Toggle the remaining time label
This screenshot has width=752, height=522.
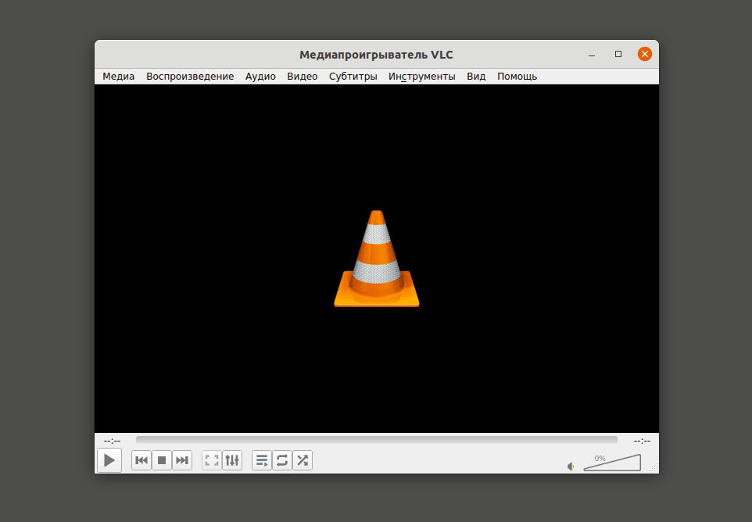pos(642,441)
